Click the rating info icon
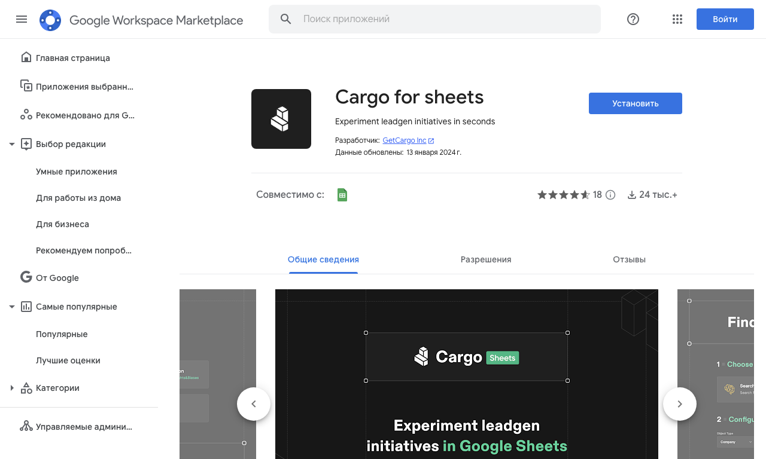This screenshot has height=459, width=766. click(610, 195)
